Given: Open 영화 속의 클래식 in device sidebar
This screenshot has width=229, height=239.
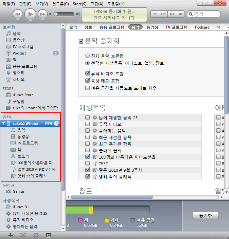Looking at the screenshot, I should (32, 176).
